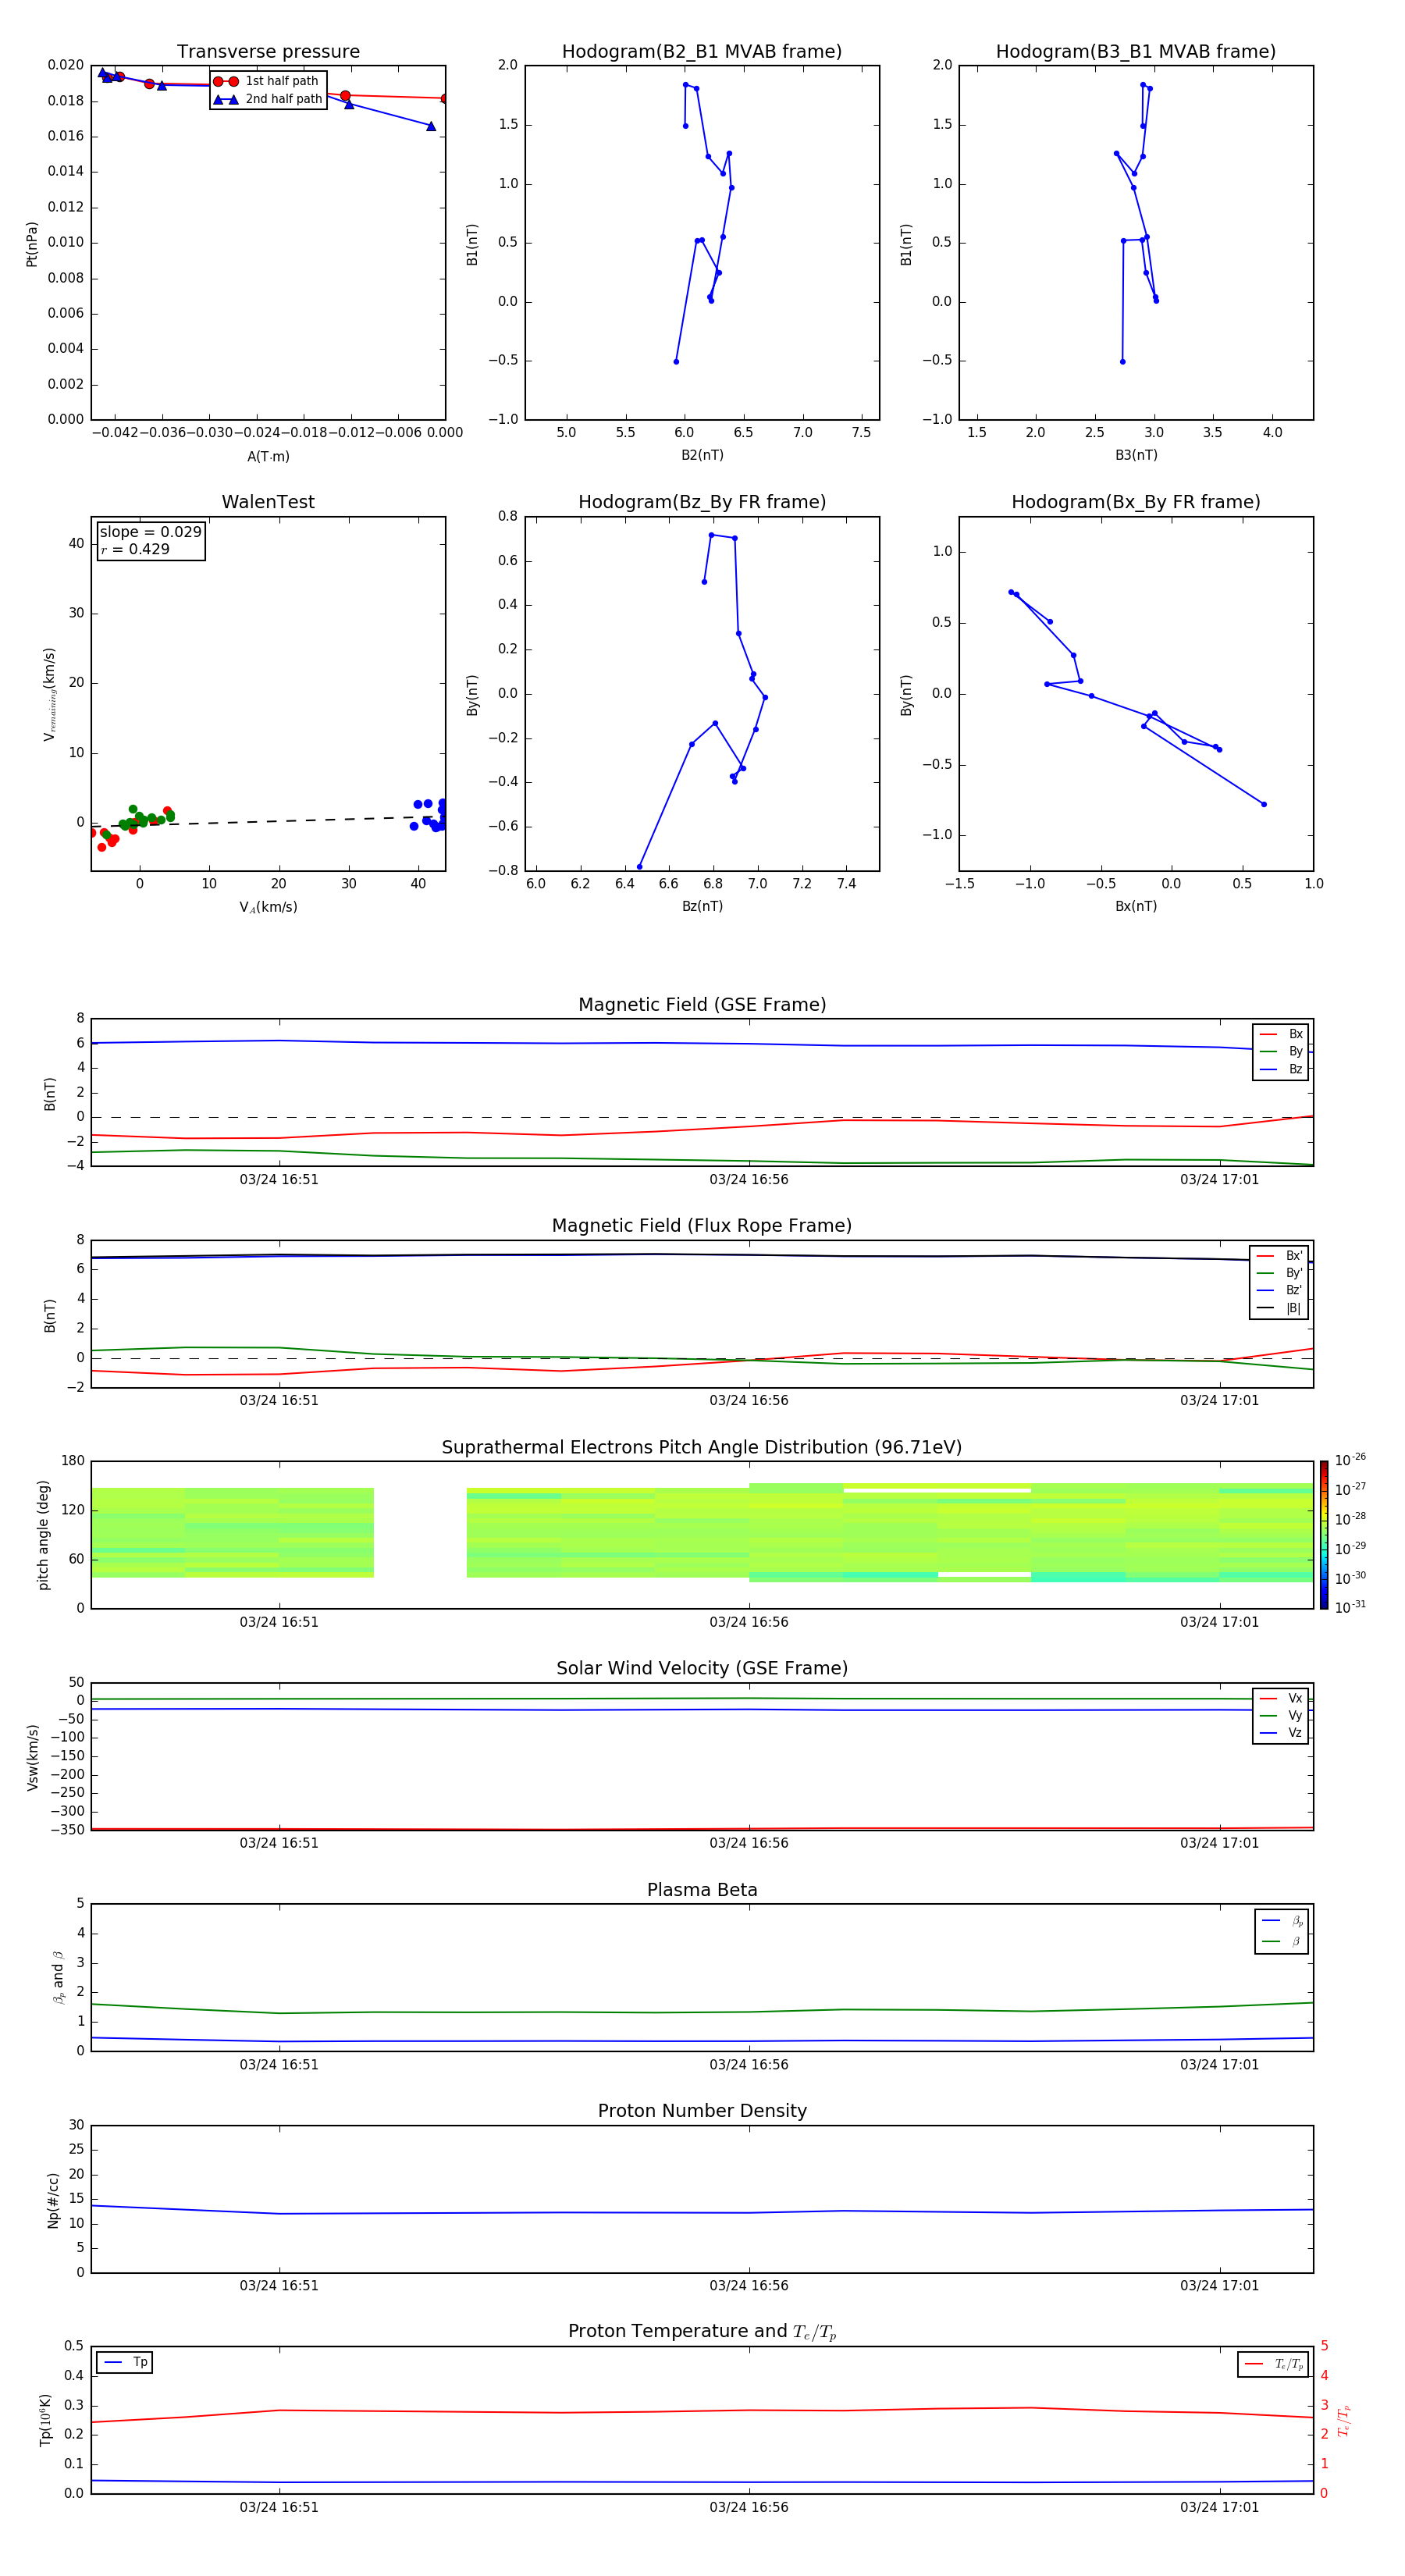Click the 'Bz' entry in GSE legend

pyautogui.click(x=1282, y=1069)
